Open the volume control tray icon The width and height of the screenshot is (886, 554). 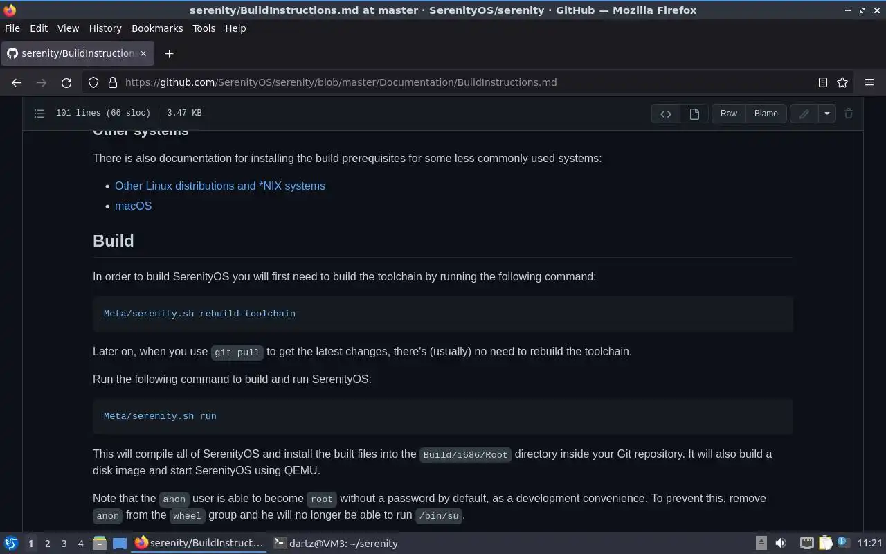click(x=781, y=544)
